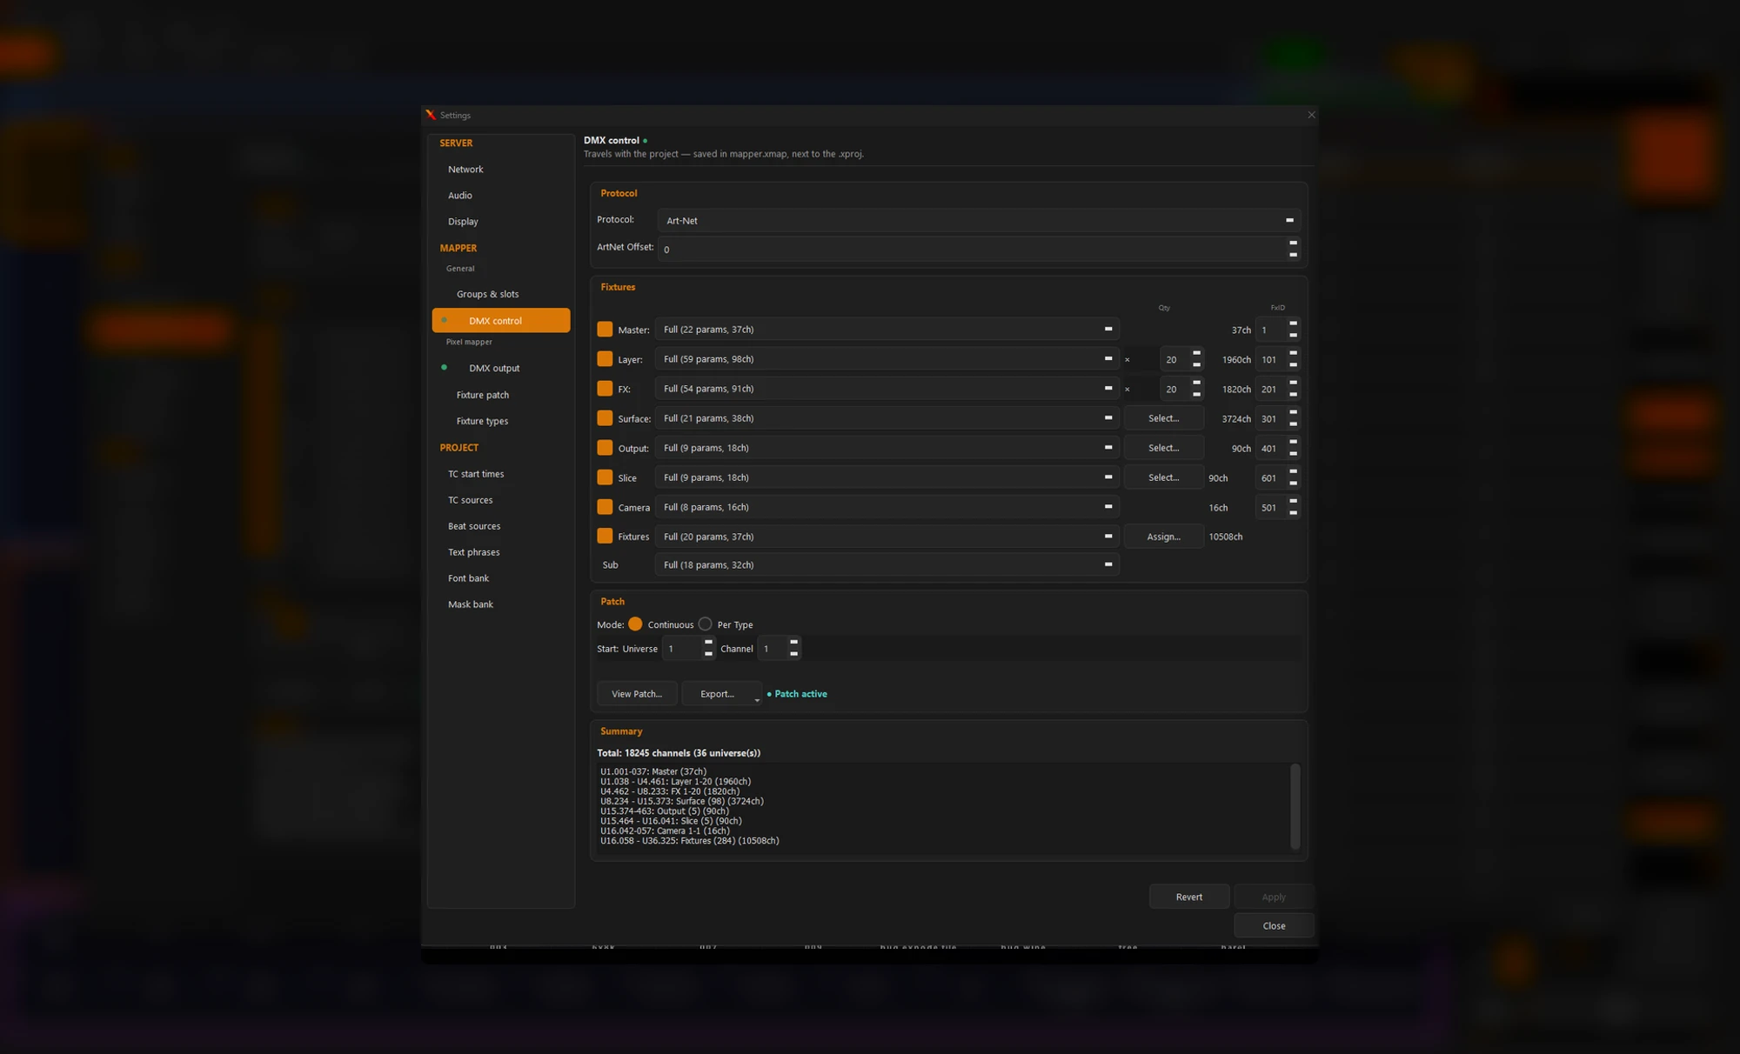Open the Master mode dropdown Full 37ch
The width and height of the screenshot is (1740, 1054).
point(887,330)
